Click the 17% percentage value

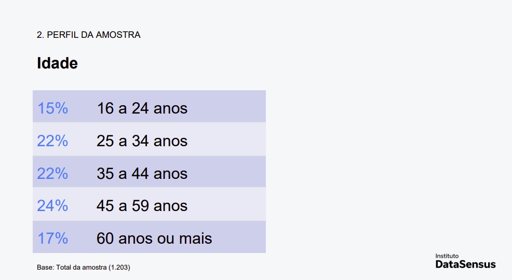(52, 239)
